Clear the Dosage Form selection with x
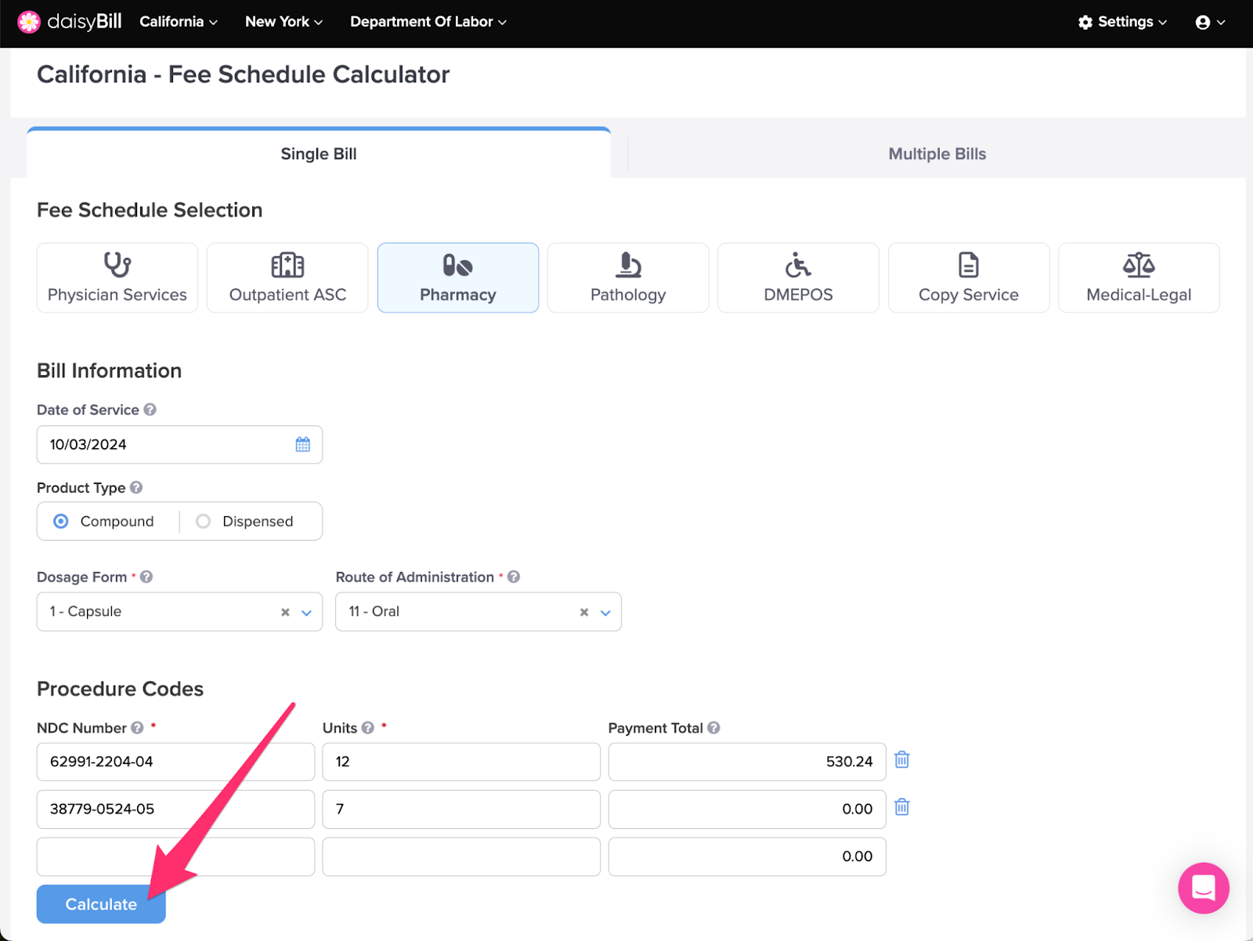Image resolution: width=1253 pixels, height=941 pixels. point(285,612)
